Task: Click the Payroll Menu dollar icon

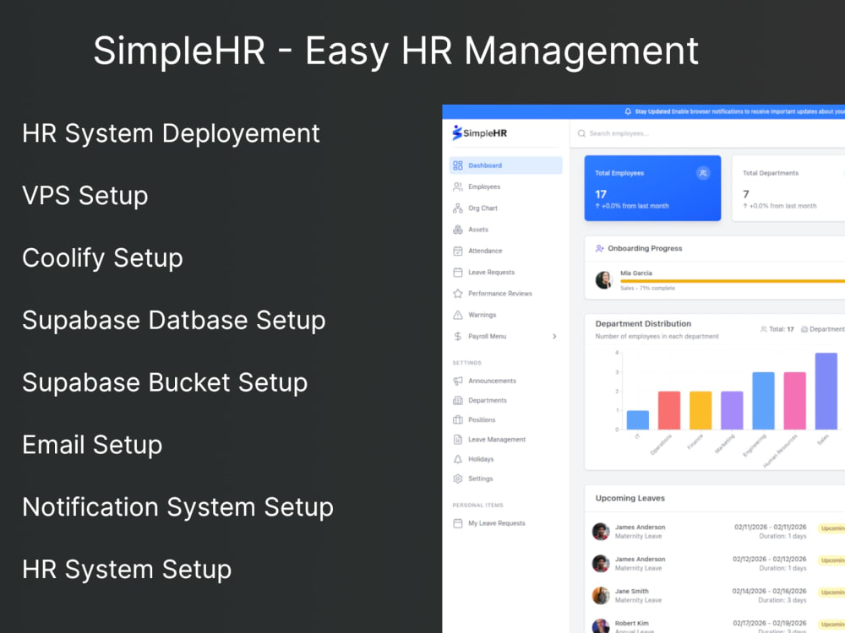Action: pos(457,337)
